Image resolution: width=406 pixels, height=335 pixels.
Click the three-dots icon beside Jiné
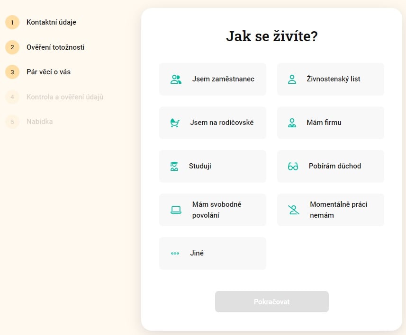175,253
